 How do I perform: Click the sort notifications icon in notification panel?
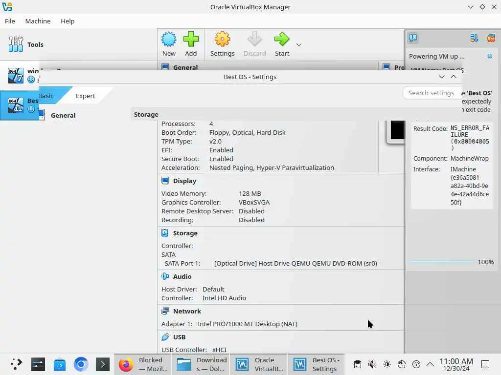click(x=474, y=38)
